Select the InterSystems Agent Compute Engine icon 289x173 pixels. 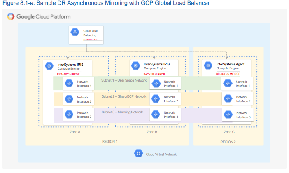coord(208,65)
